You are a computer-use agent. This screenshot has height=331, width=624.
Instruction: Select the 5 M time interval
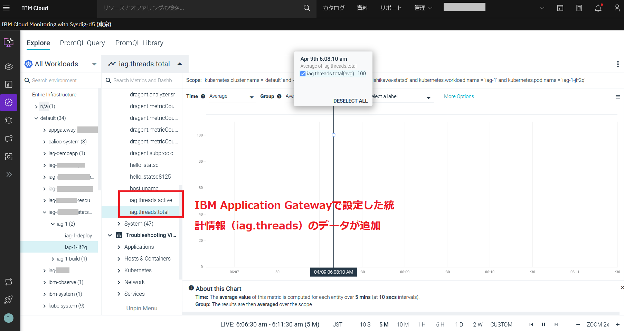coord(384,324)
